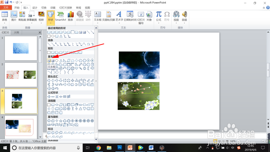Image resolution: width=270 pixels, height=152 pixels.
Task: Open File Explorer from the taskbar
Action: 109,148
